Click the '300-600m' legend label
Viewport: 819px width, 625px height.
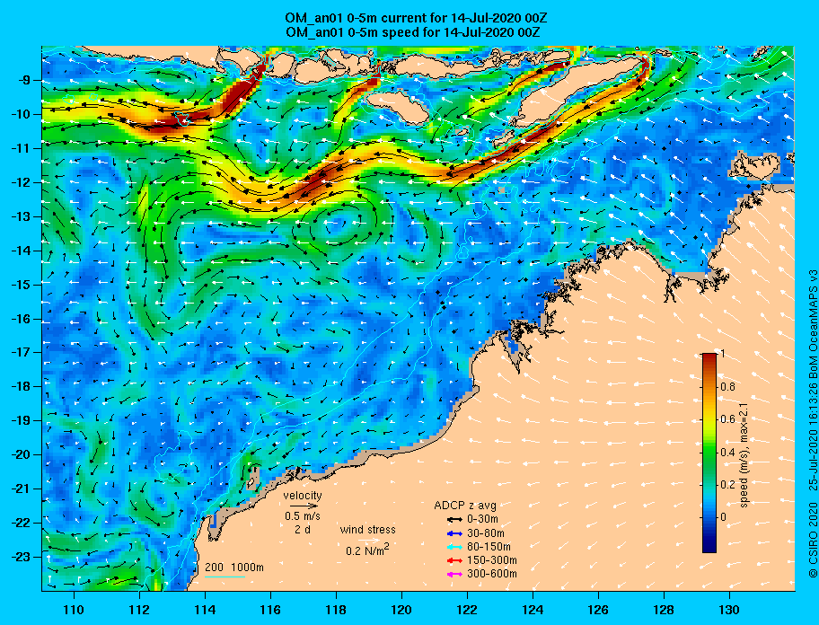tap(492, 574)
